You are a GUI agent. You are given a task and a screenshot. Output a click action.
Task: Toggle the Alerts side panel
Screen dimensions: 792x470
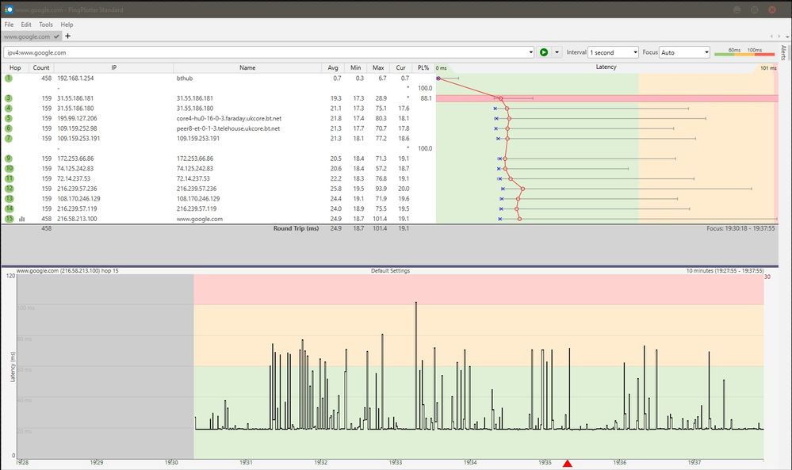pyautogui.click(x=783, y=53)
